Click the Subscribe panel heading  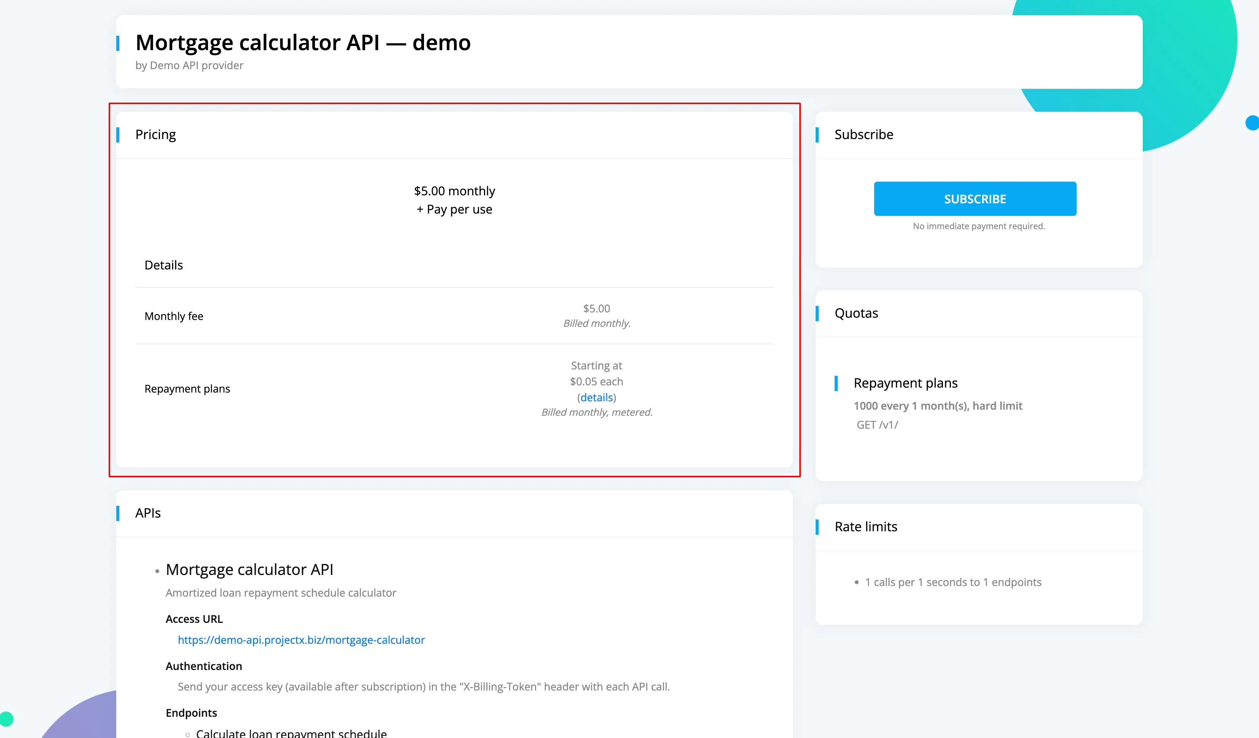tap(864, 135)
